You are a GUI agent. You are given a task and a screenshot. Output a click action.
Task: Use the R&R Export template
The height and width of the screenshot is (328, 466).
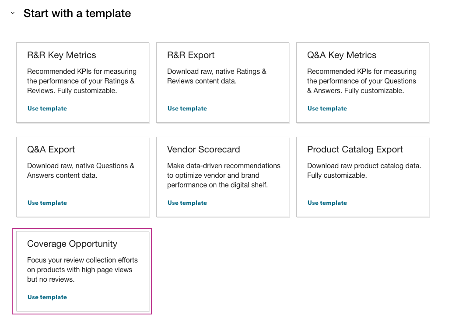pos(187,109)
